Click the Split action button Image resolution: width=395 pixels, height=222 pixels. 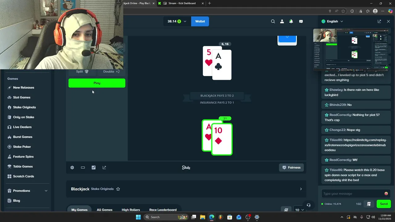point(82,72)
